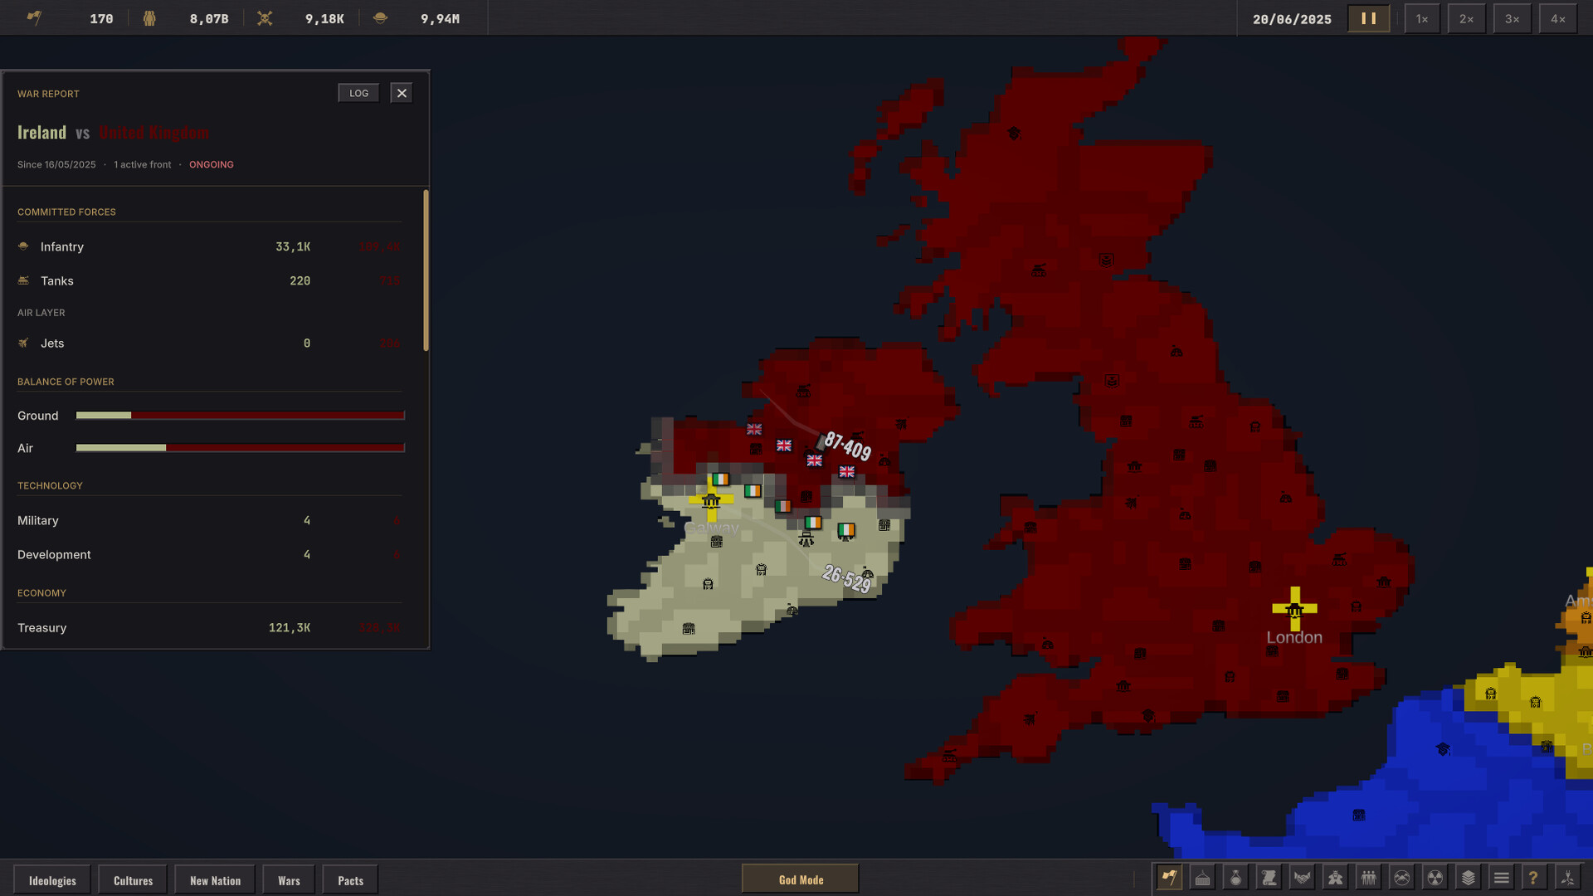The height and width of the screenshot is (896, 1593).
Task: Click the United Kingdom nation name
Action: [x=153, y=133]
